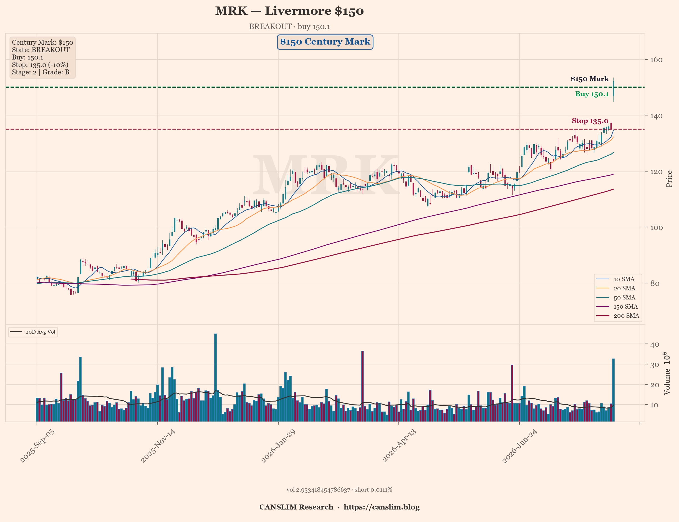
Task: Click the "2025-Nov-14" date axis label
Action: tap(158, 446)
